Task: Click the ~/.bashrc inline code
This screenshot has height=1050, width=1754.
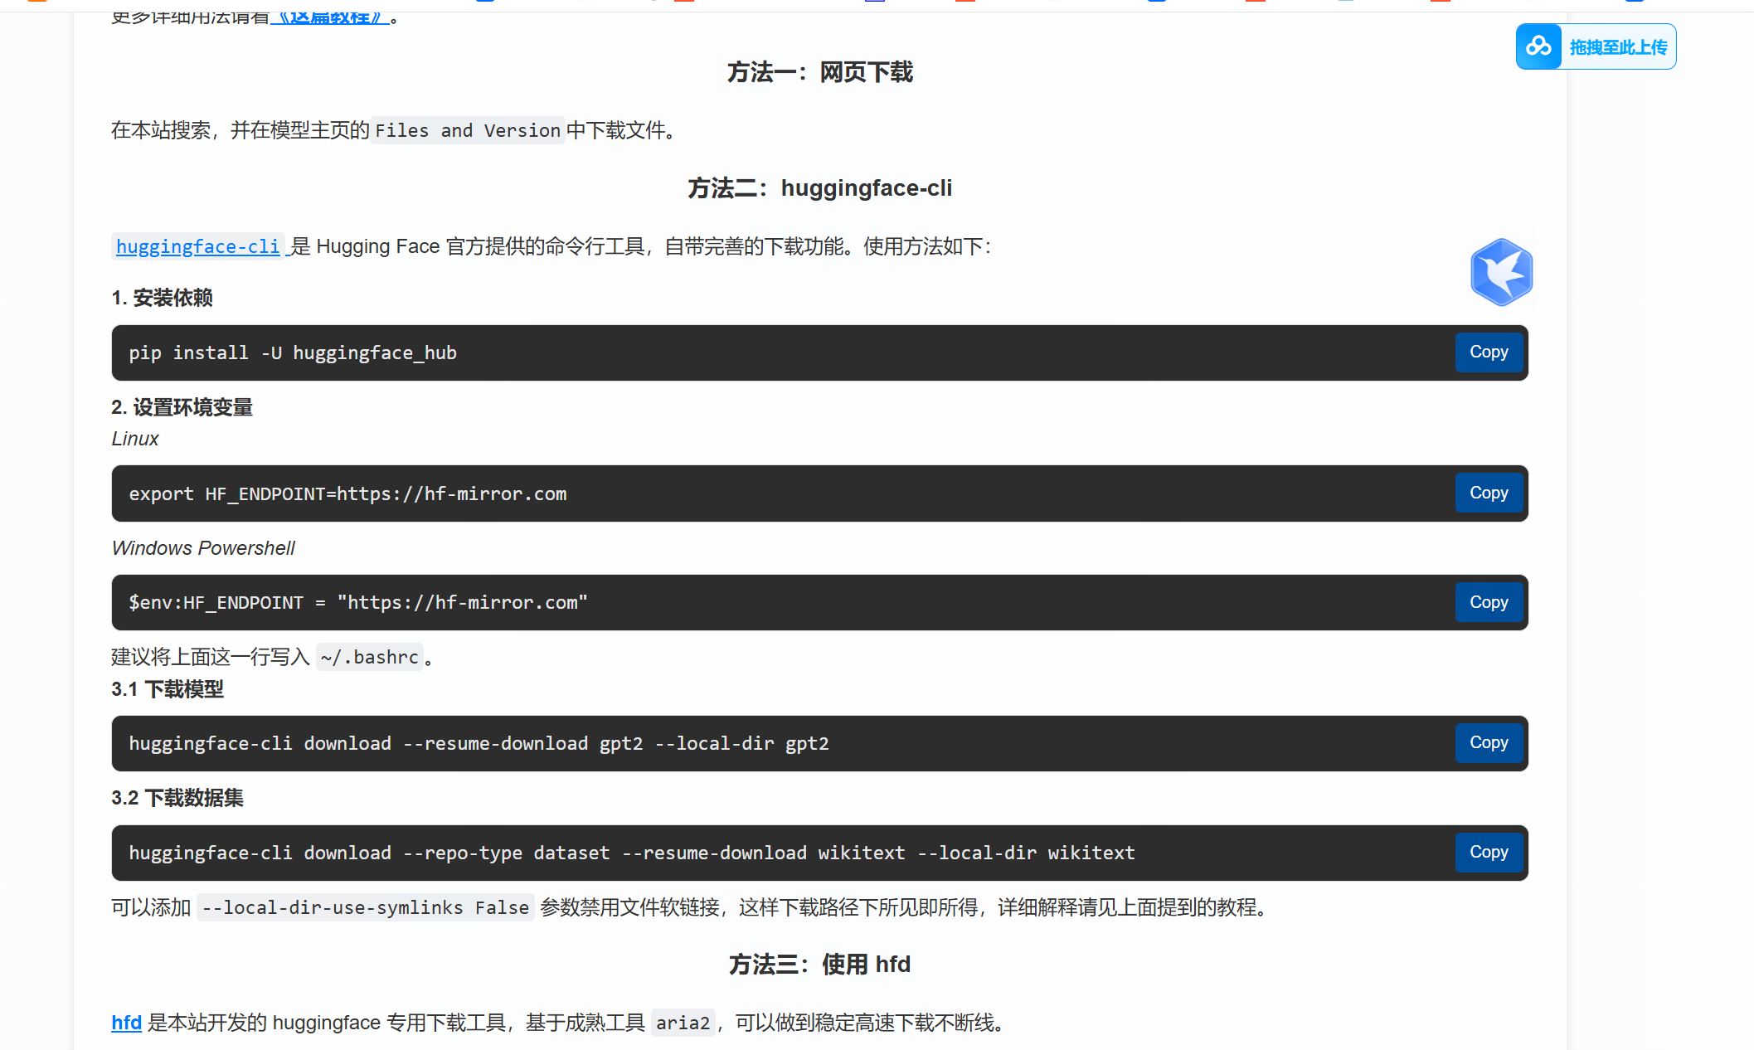Action: 369,658
